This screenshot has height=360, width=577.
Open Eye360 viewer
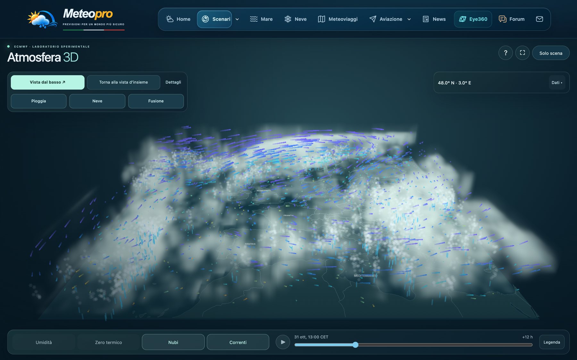(x=473, y=19)
